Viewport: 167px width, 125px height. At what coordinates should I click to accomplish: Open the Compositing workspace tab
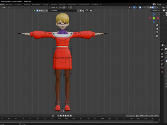pyautogui.click(x=72, y=5)
